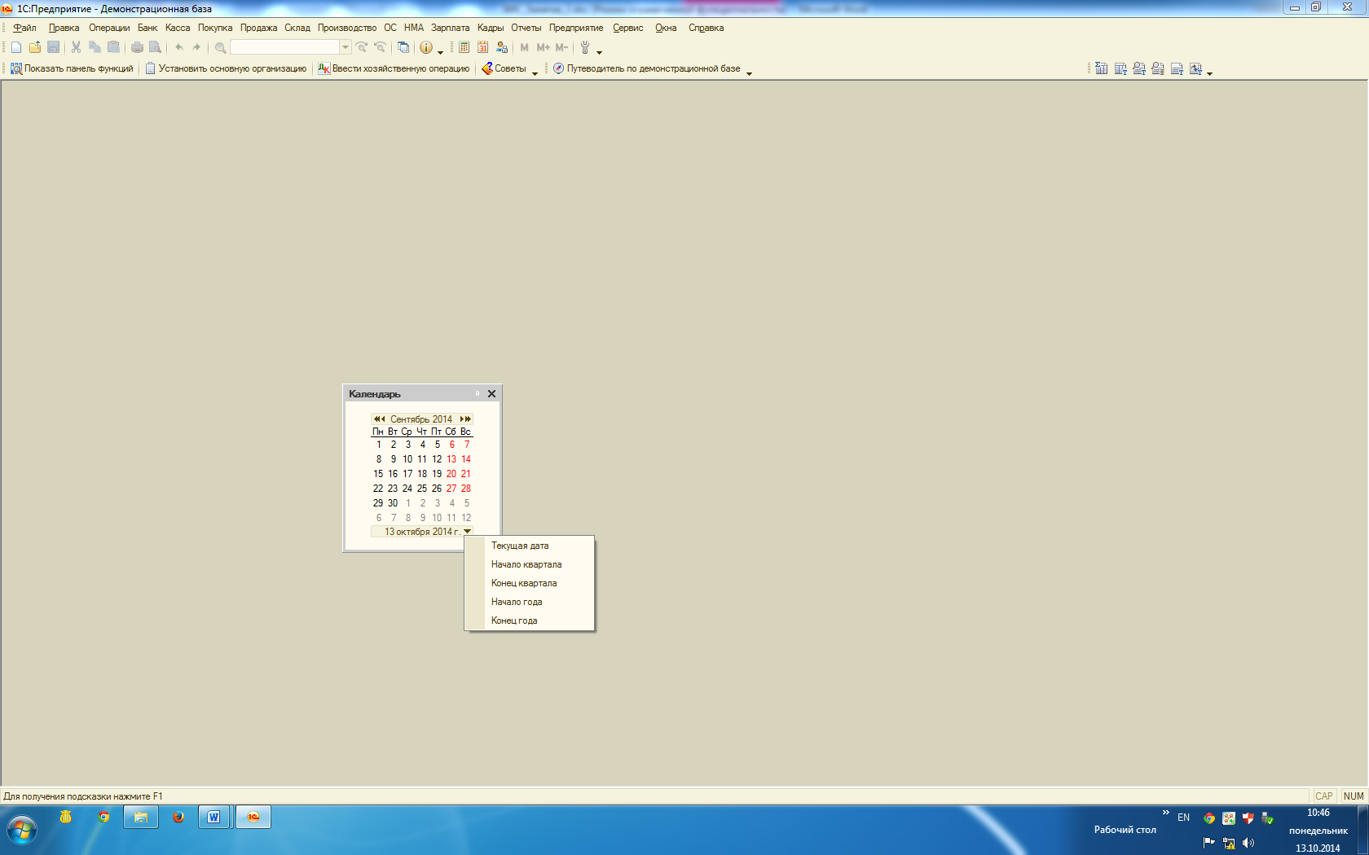The image size is (1369, 855).
Task: Open Microsoft Word from the taskbar
Action: click(214, 817)
